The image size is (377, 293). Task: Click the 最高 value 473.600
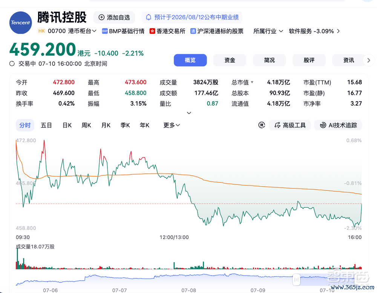pyautogui.click(x=136, y=82)
